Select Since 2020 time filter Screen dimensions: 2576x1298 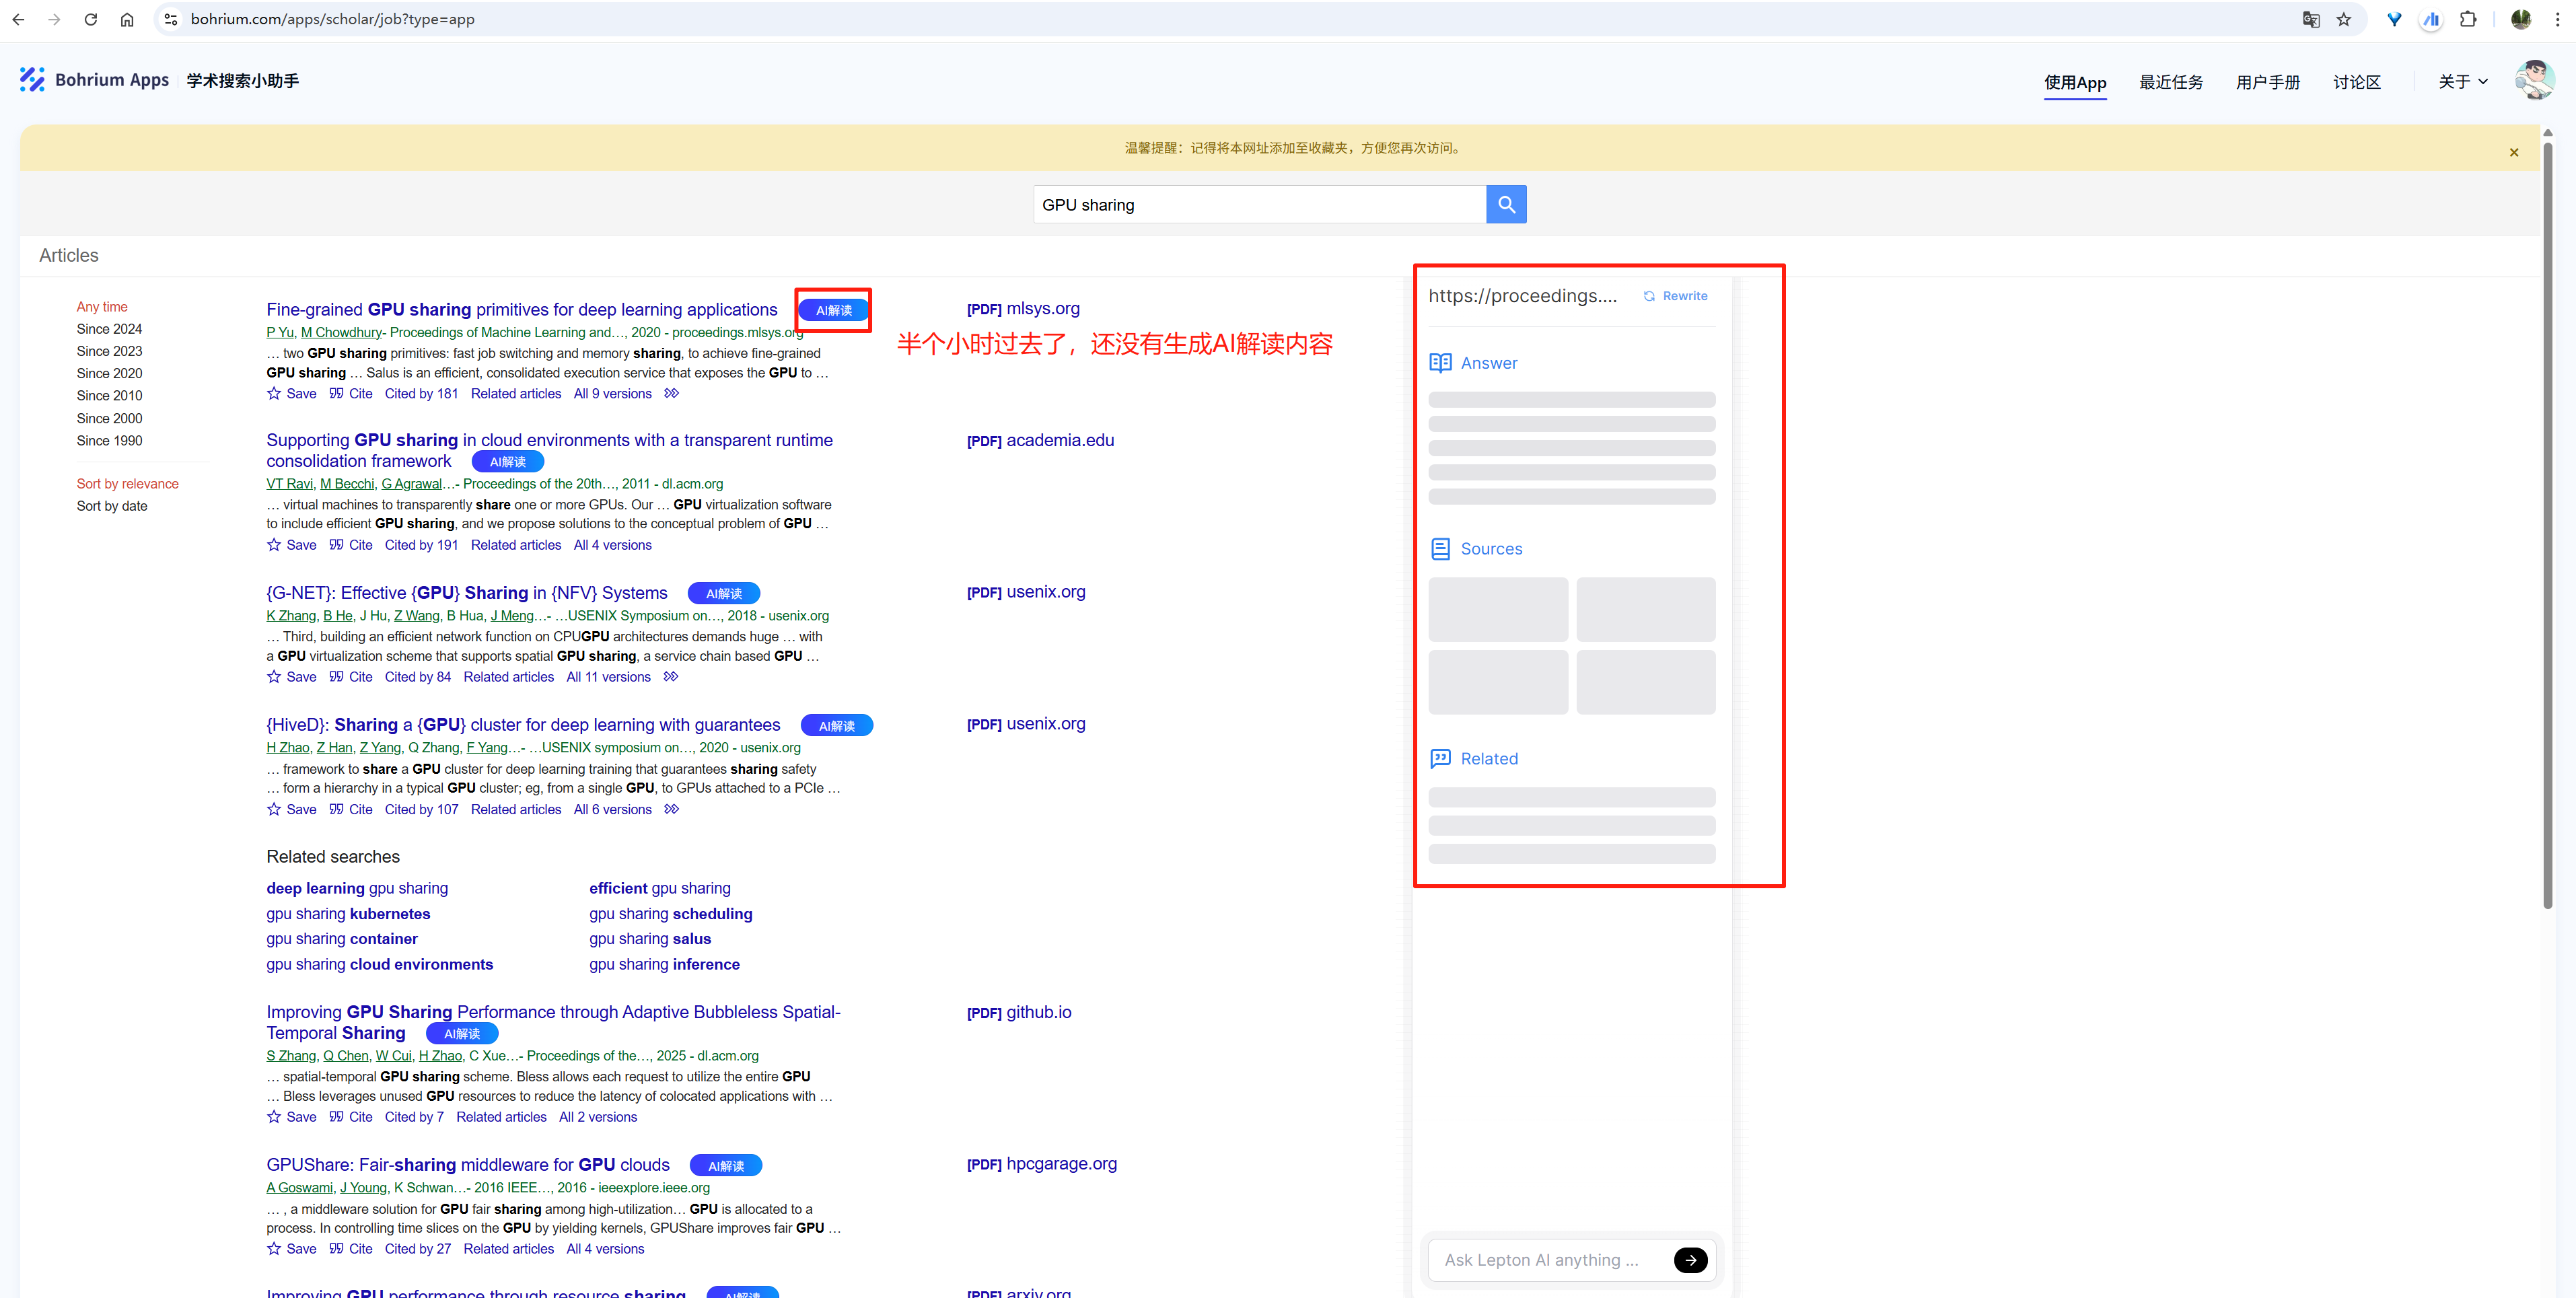pos(109,373)
